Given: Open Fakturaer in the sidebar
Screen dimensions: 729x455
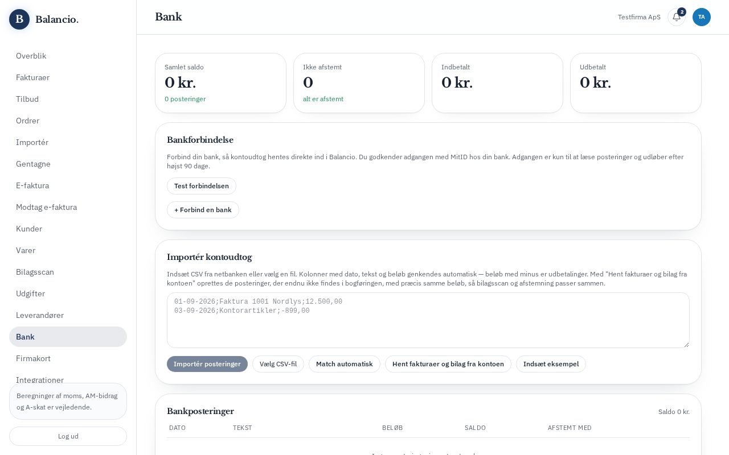Looking at the screenshot, I should [68, 77].
